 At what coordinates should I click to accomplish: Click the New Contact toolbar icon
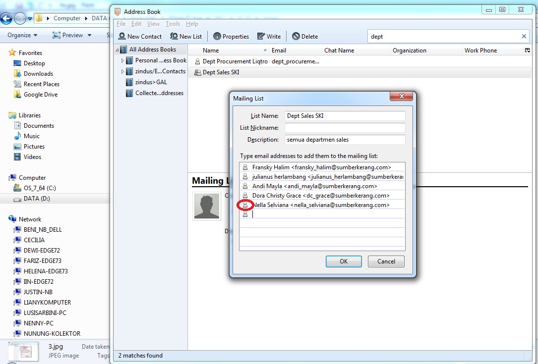click(x=122, y=37)
